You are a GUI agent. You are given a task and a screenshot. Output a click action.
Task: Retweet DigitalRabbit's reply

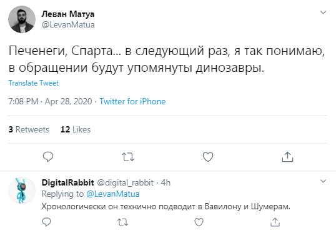(123, 222)
